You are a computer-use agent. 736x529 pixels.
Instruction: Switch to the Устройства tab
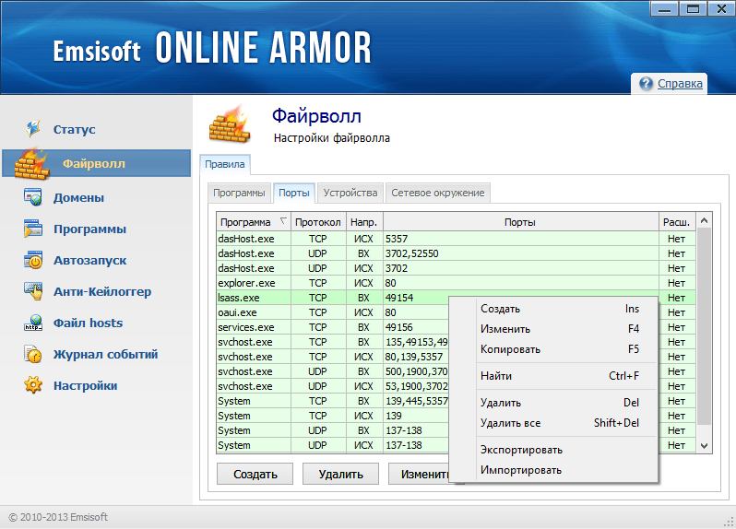[x=350, y=193]
